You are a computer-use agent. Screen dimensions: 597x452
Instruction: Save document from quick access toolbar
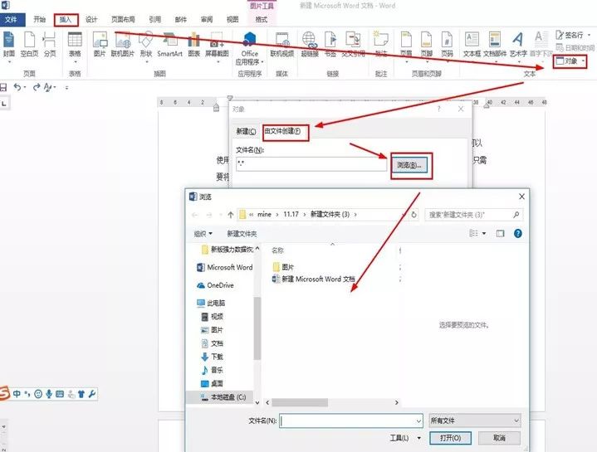pyautogui.click(x=3, y=87)
